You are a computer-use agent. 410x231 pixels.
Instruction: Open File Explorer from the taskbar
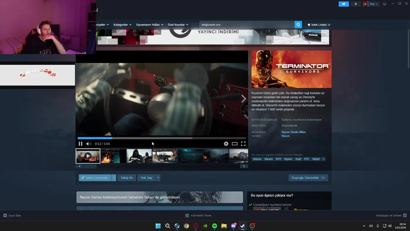coord(224,226)
